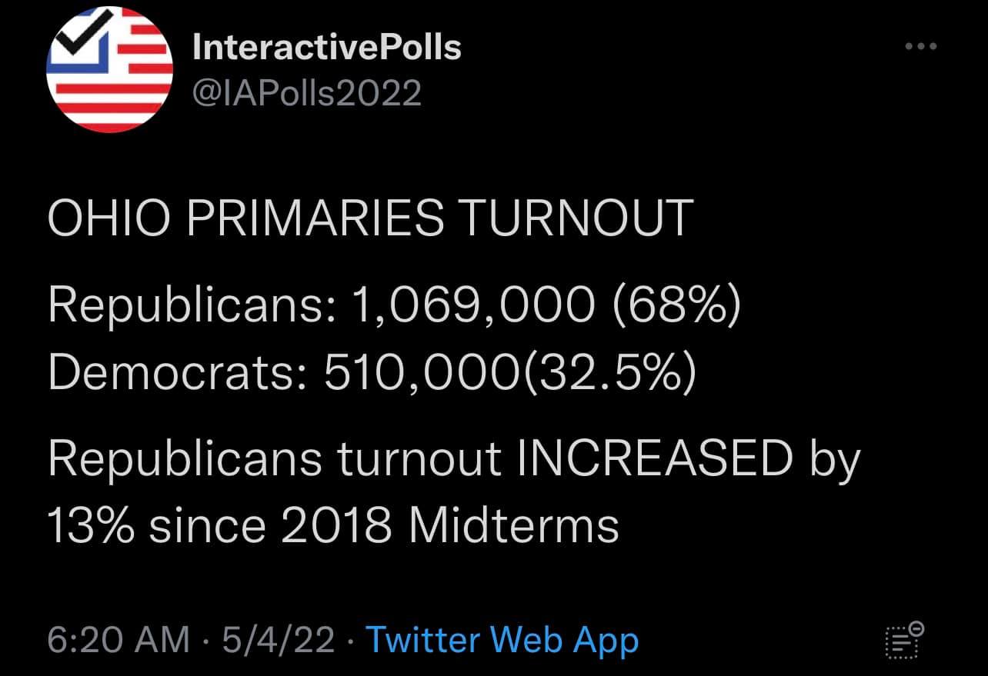
Task: Click the 5/4/22 date text
Action: pyautogui.click(x=278, y=640)
